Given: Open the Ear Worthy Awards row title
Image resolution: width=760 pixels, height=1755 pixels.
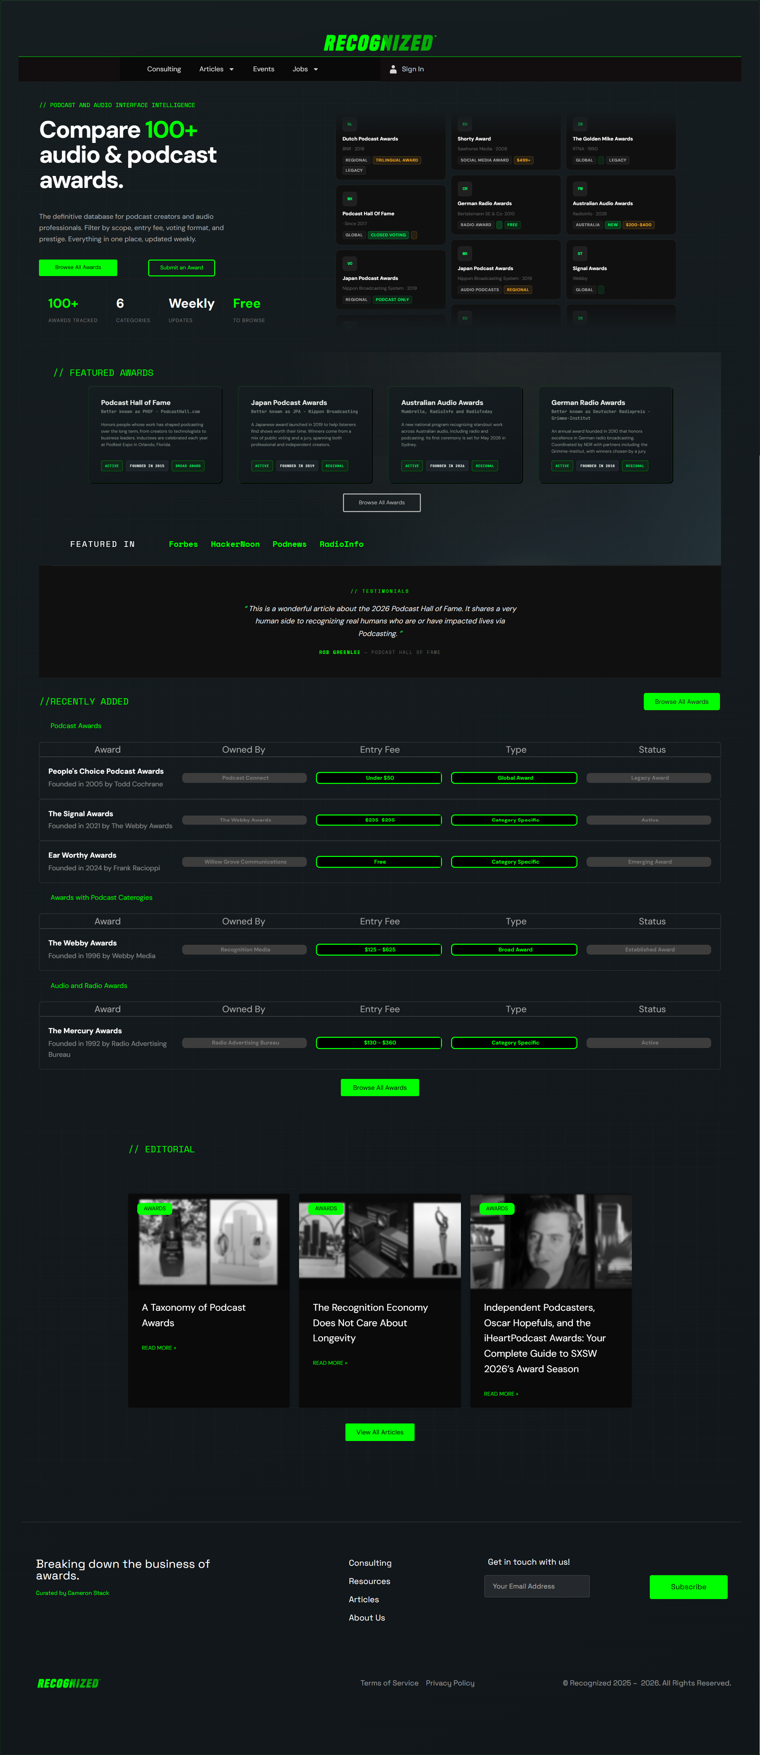Looking at the screenshot, I should pos(82,855).
